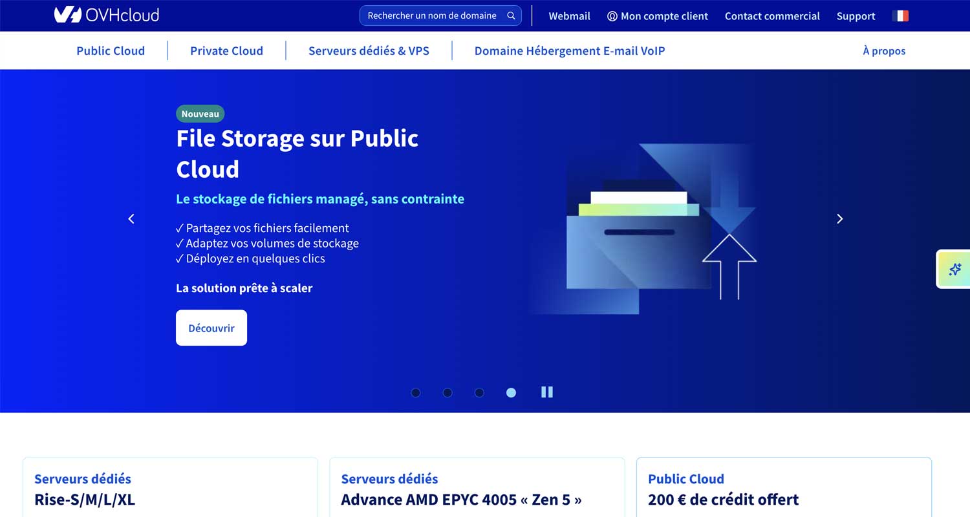Open the Public Cloud menu
The width and height of the screenshot is (970, 517).
[x=111, y=50]
